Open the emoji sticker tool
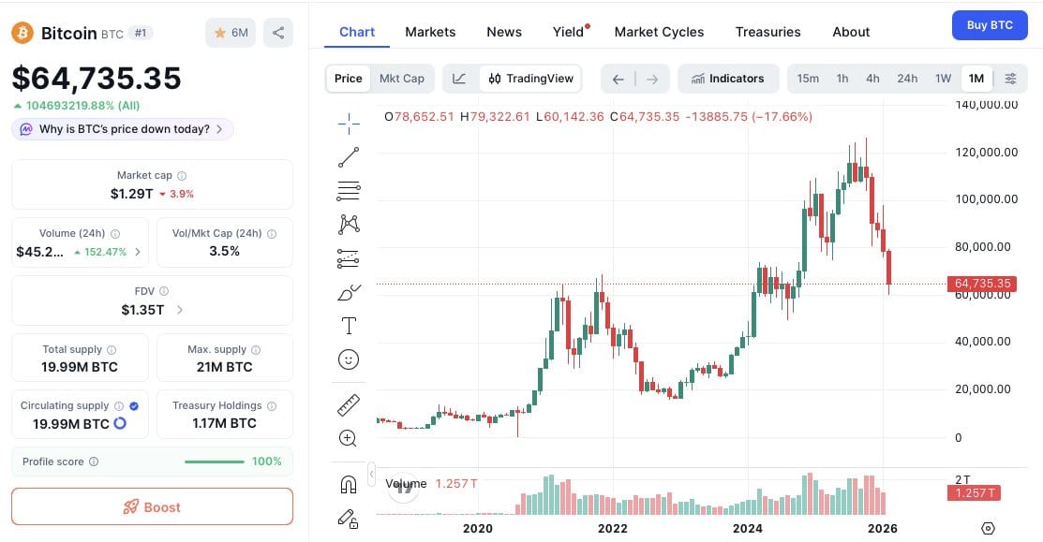Image resolution: width=1043 pixels, height=542 pixels. (x=349, y=359)
